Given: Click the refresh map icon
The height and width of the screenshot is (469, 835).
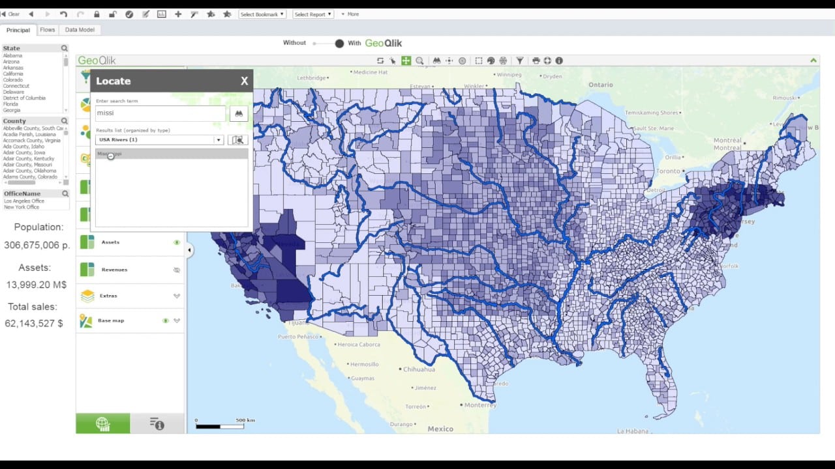Looking at the screenshot, I should point(380,61).
